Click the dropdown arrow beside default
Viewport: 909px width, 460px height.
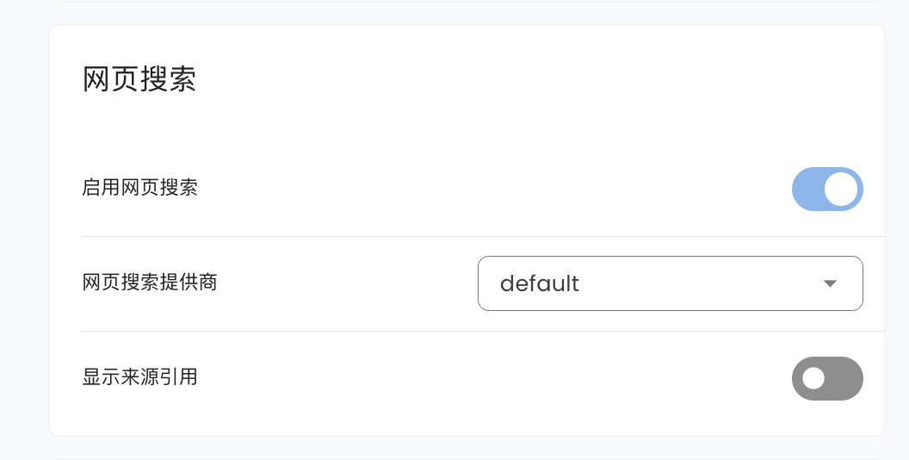830,283
